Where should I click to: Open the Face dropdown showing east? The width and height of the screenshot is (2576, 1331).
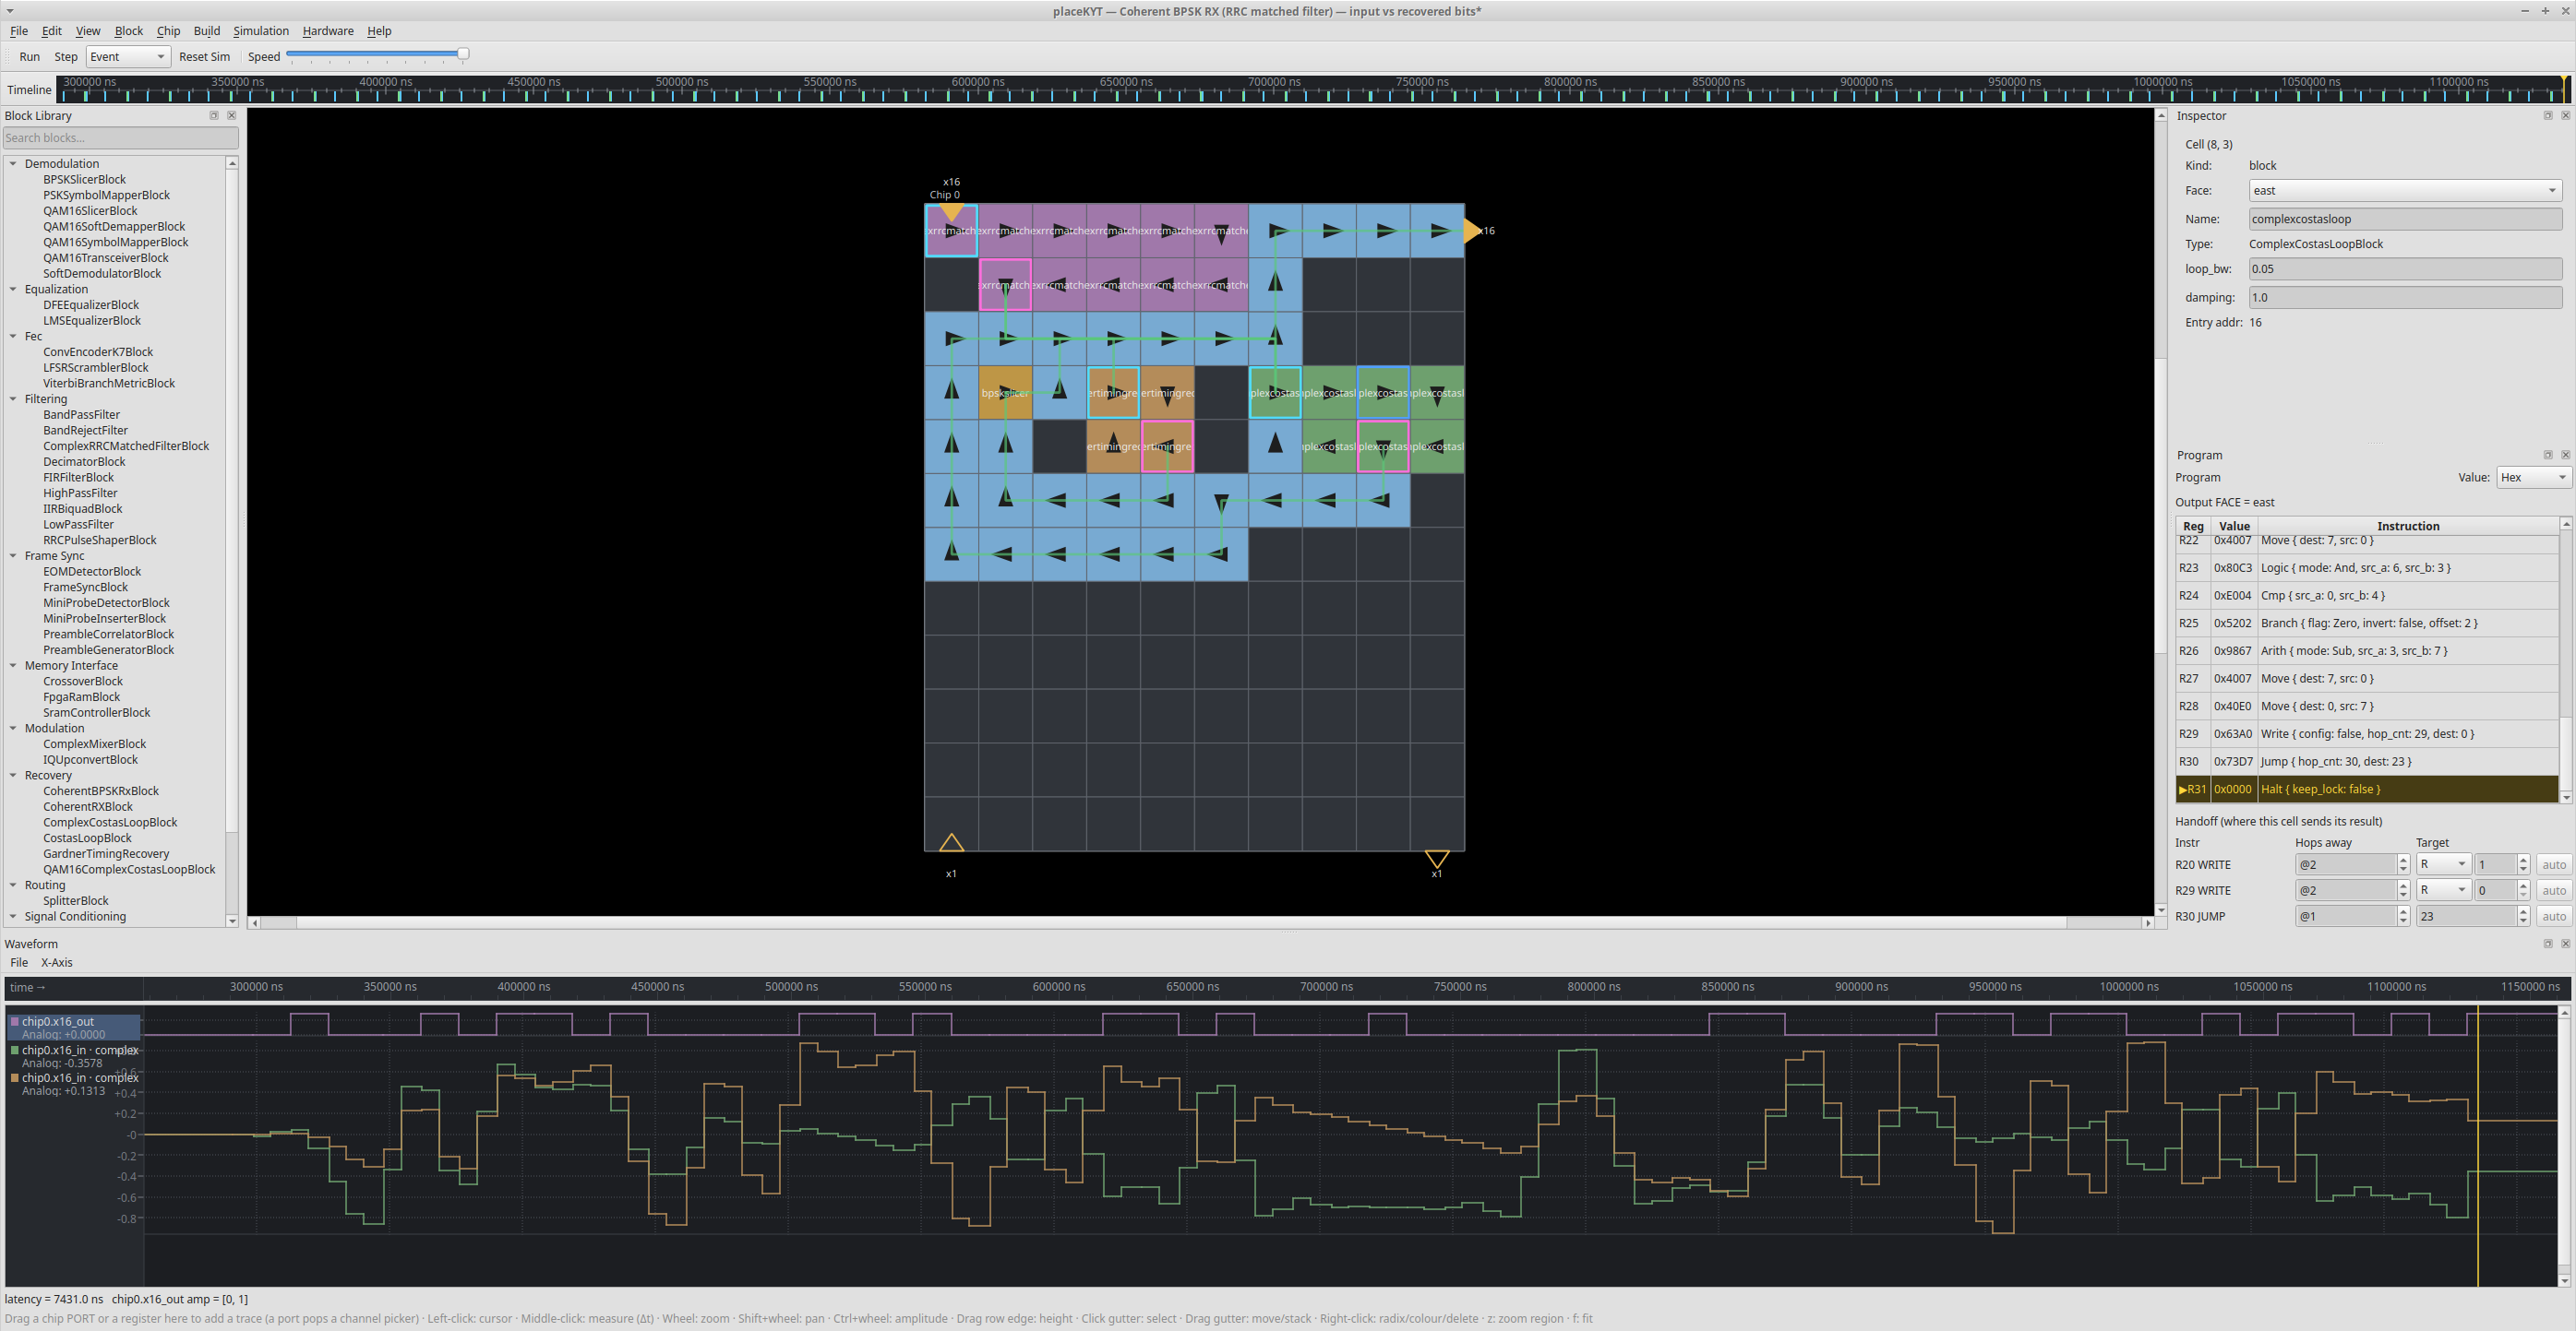2405,191
